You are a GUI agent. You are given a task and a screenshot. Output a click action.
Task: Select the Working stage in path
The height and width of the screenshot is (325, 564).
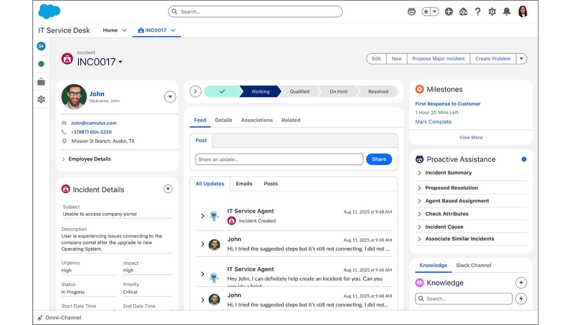[260, 91]
